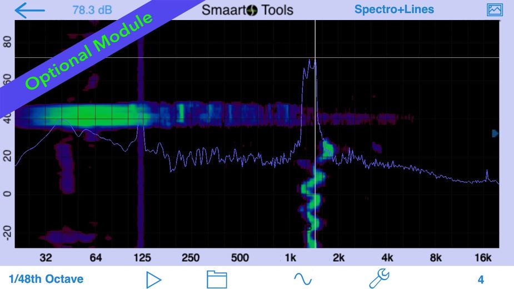The width and height of the screenshot is (514, 289).
Task: Open the sine wave signal generator
Action: pos(302,279)
